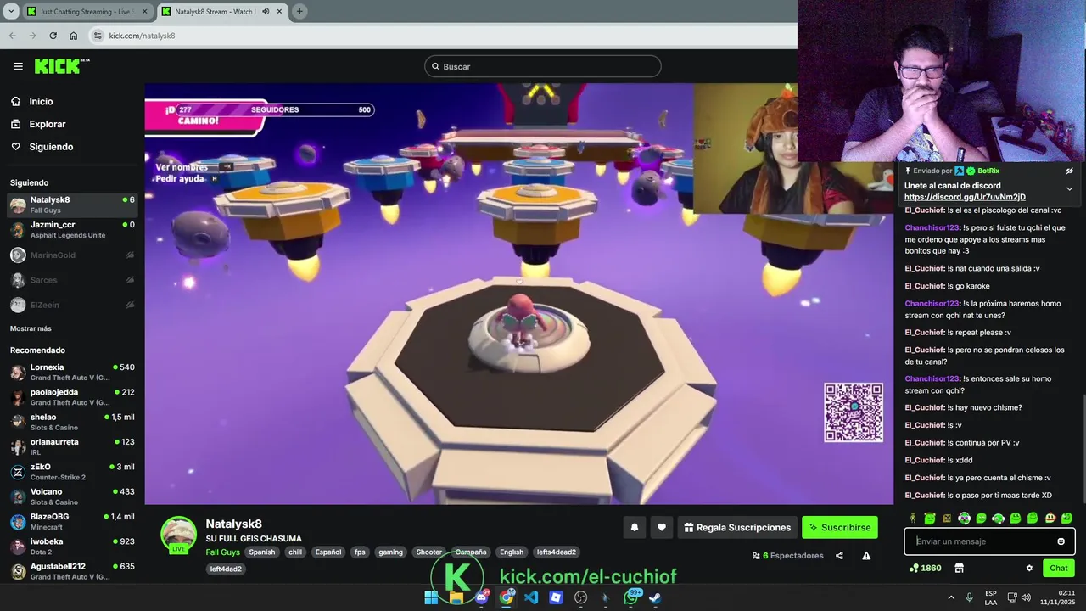Open shelao recommended channel
Viewport: 1086px width, 611px height.
point(72,422)
